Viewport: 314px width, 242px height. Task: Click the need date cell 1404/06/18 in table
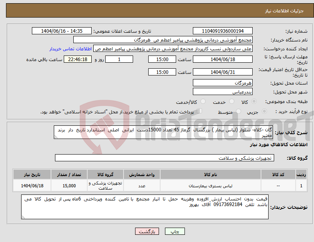coord(32,186)
